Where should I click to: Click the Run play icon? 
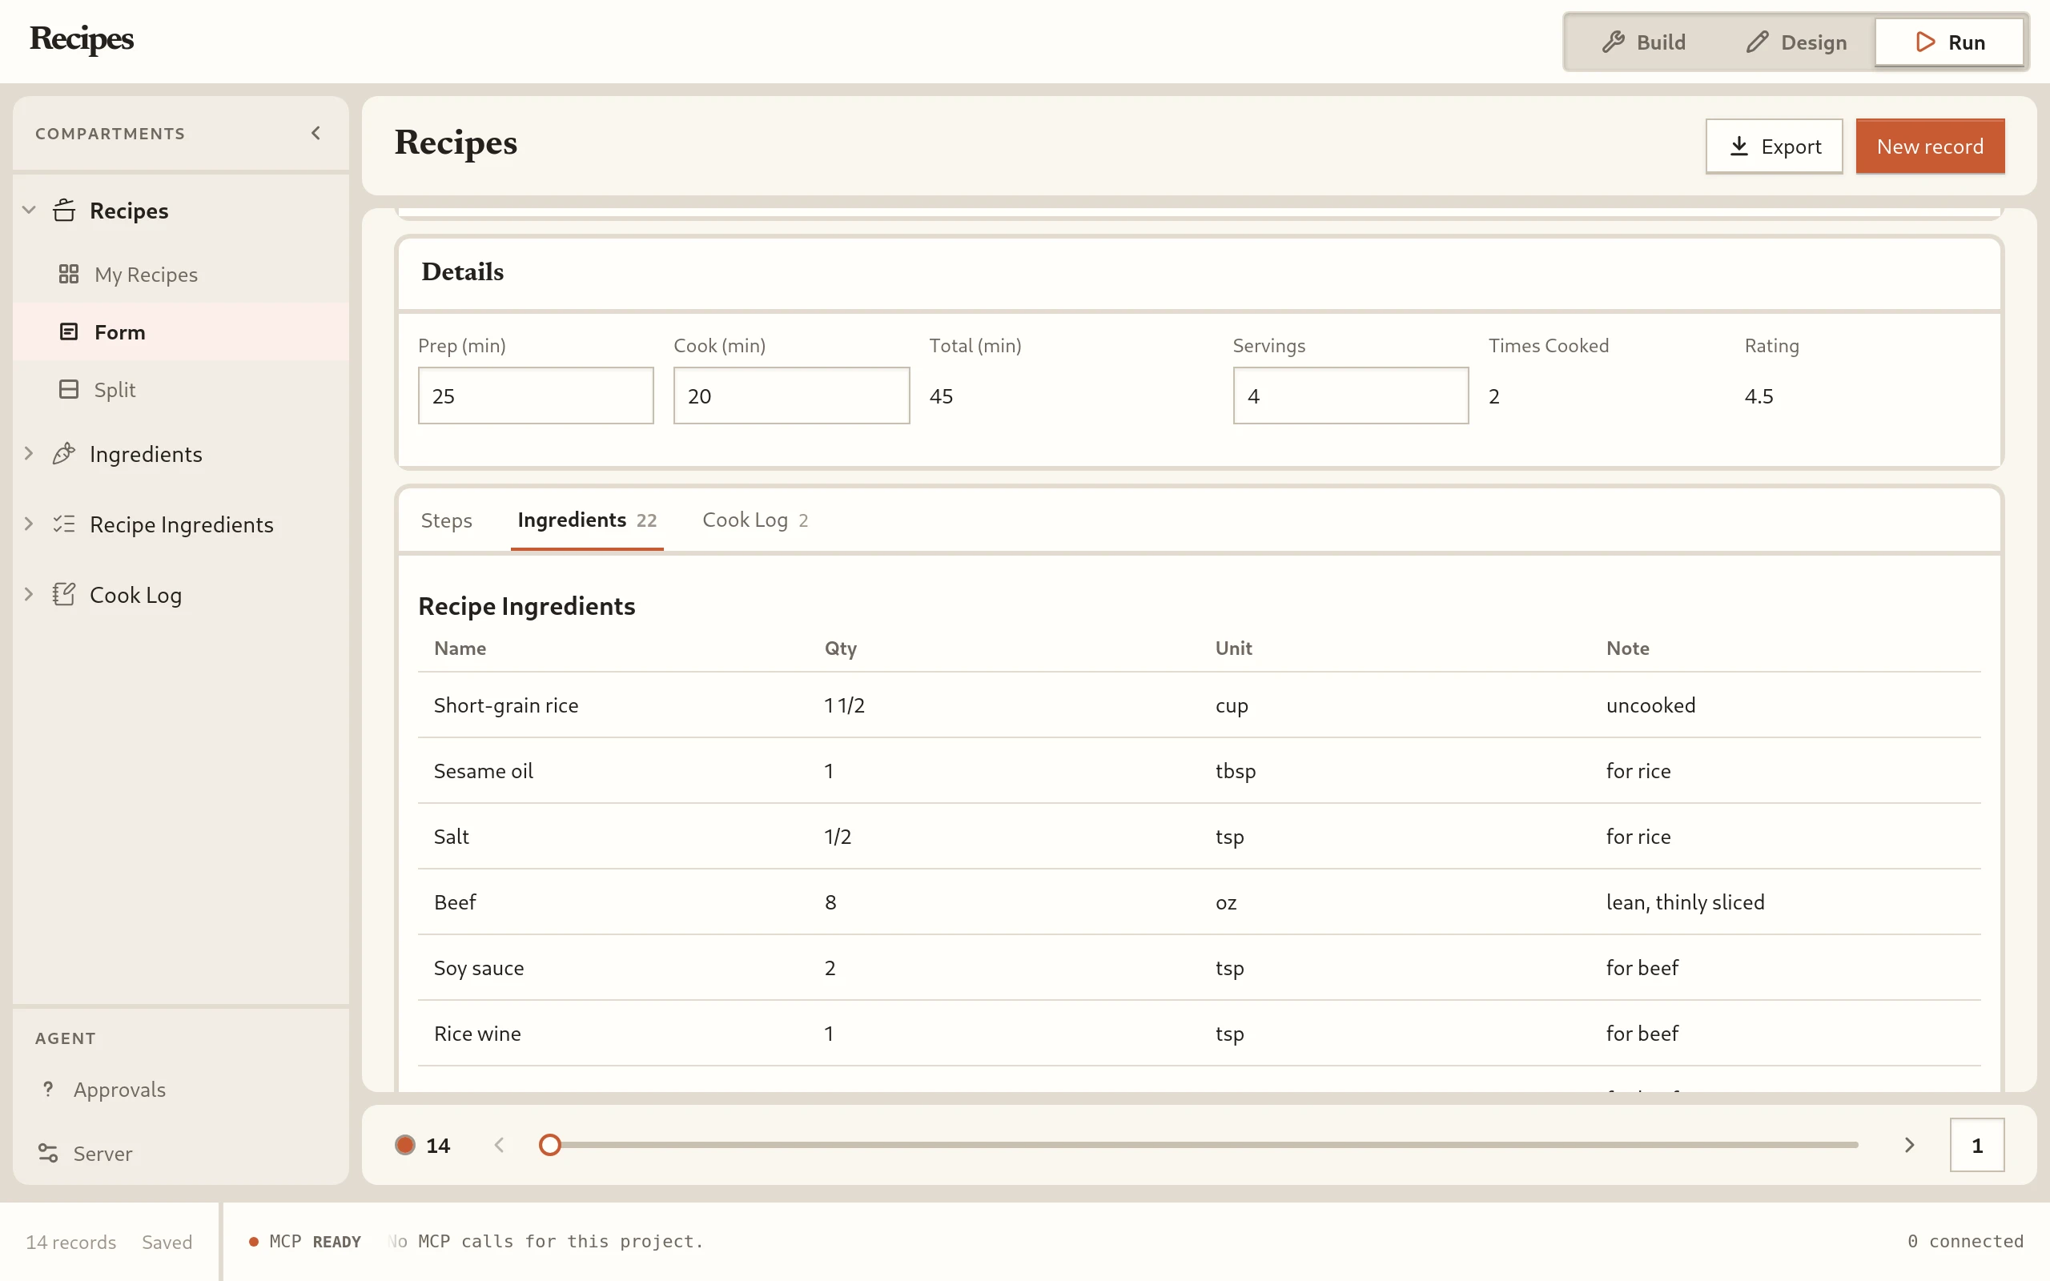pyautogui.click(x=1924, y=42)
